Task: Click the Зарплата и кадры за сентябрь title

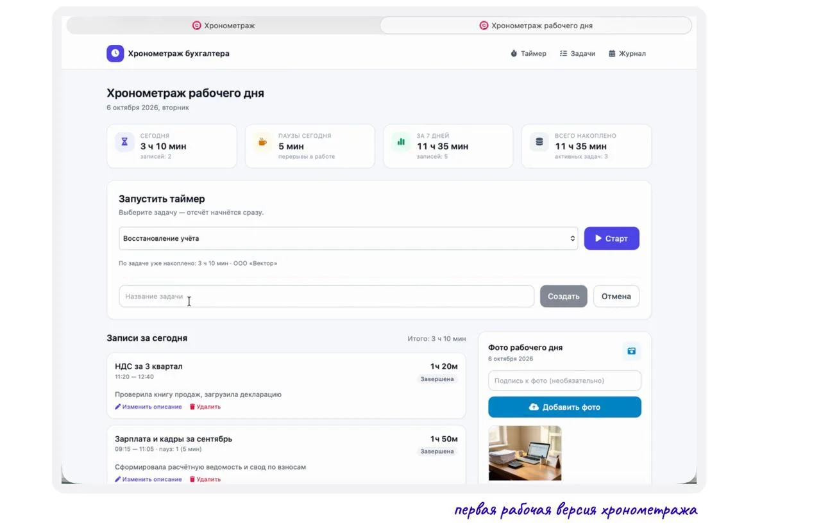Action: click(x=173, y=439)
